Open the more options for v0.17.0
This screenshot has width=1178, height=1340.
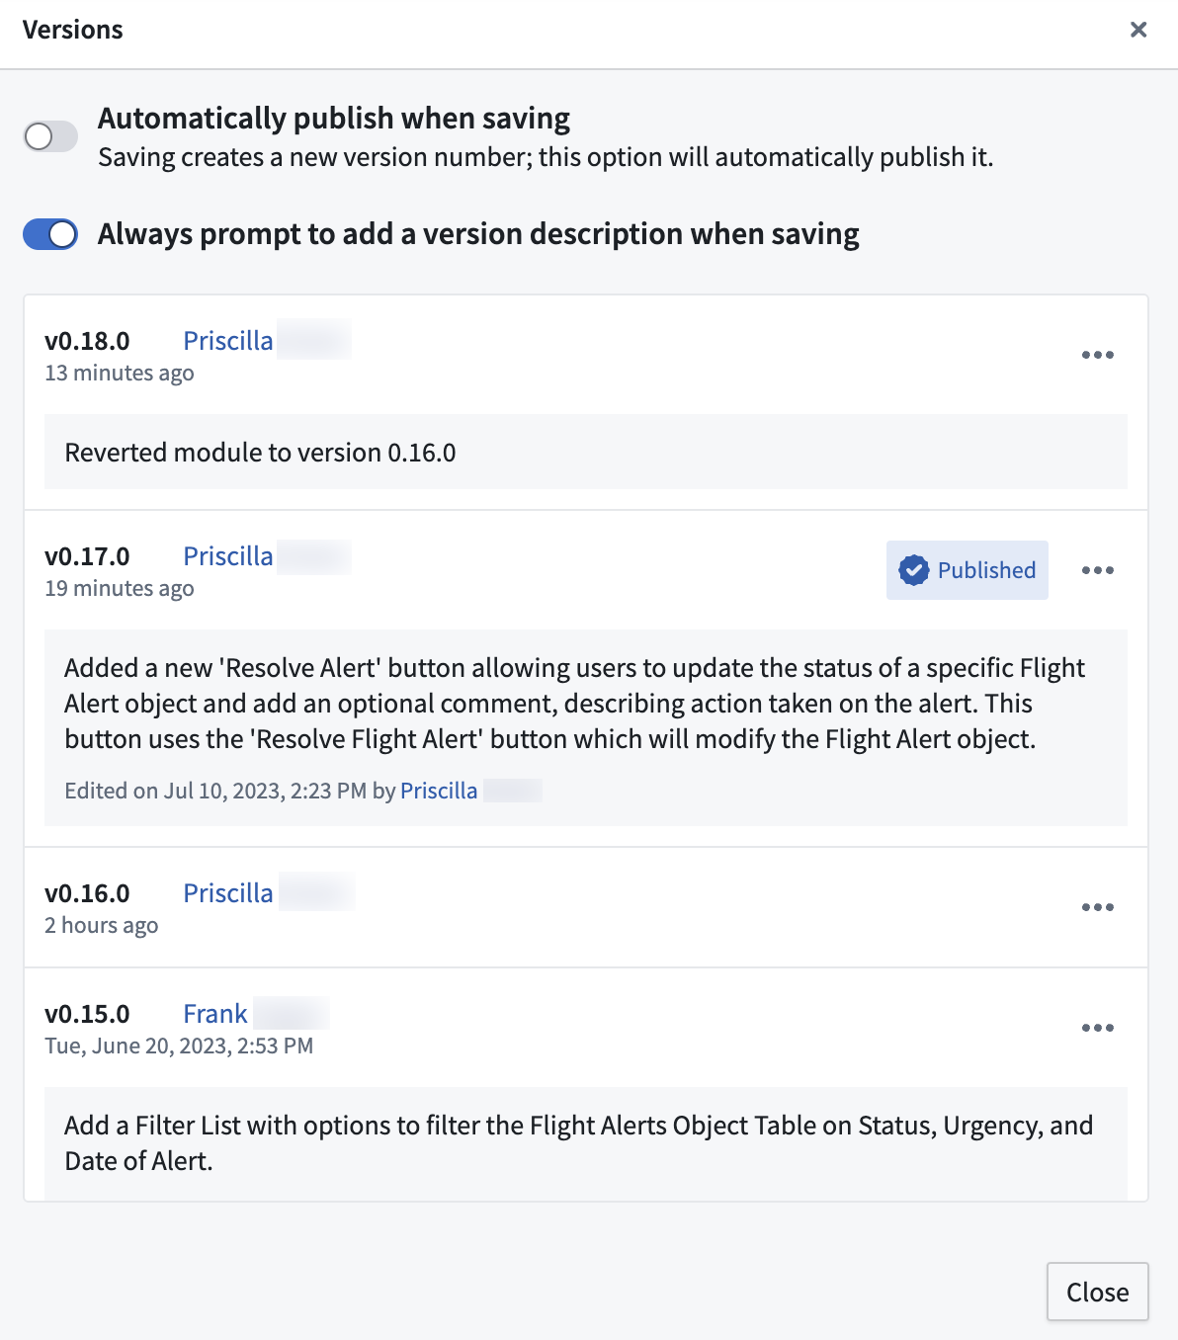tap(1097, 570)
